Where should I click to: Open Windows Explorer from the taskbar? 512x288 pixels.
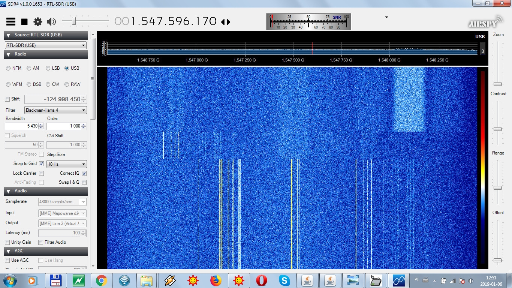pyautogui.click(x=147, y=280)
